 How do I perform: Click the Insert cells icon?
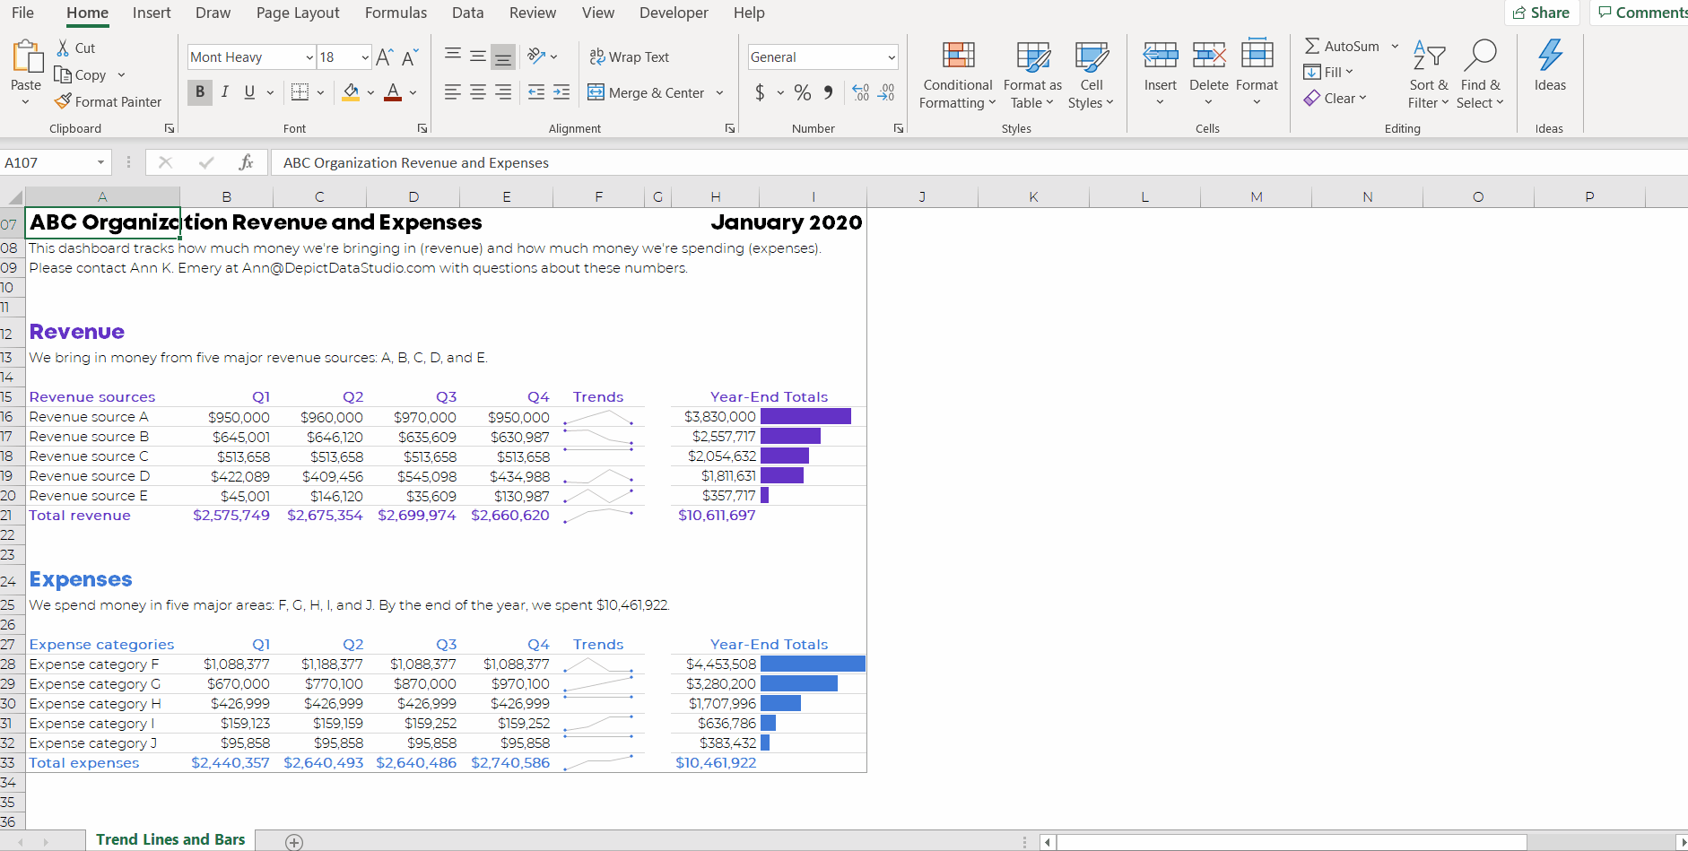tap(1161, 56)
